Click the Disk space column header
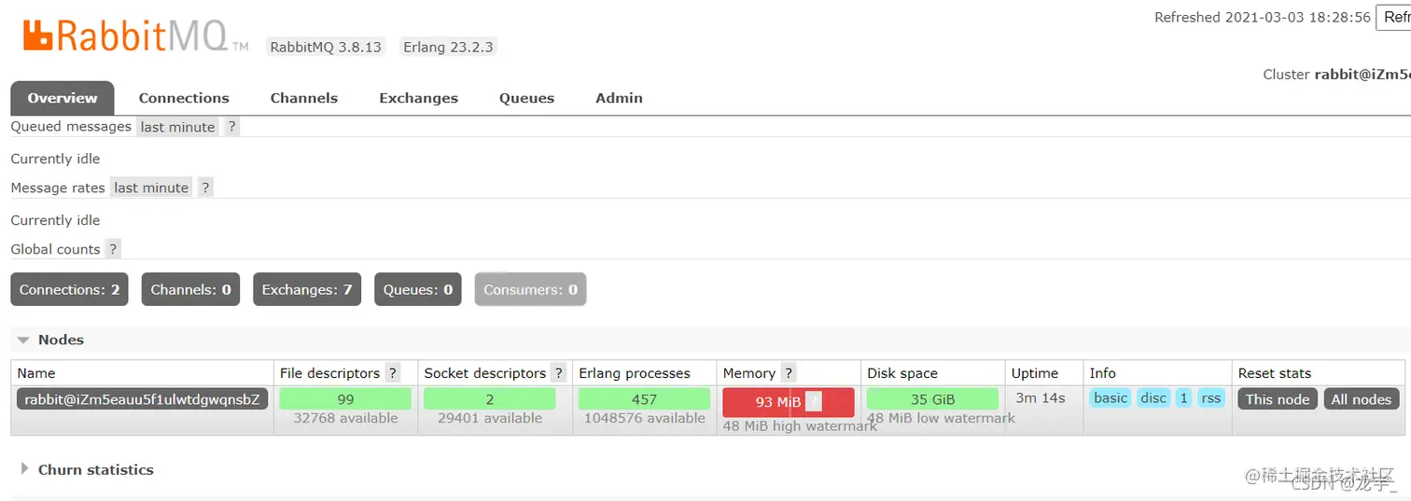The height and width of the screenshot is (501, 1411). click(902, 373)
